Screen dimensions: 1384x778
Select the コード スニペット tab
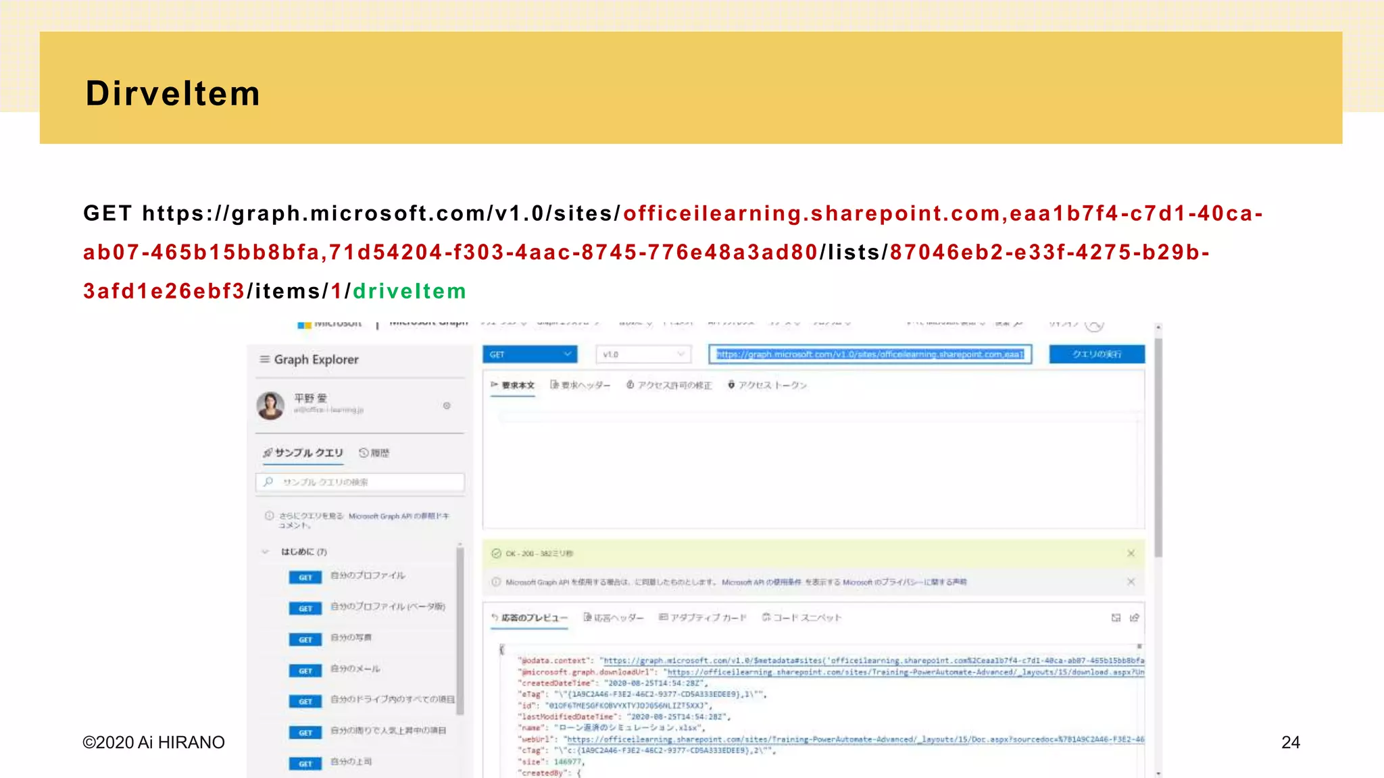pyautogui.click(x=801, y=617)
